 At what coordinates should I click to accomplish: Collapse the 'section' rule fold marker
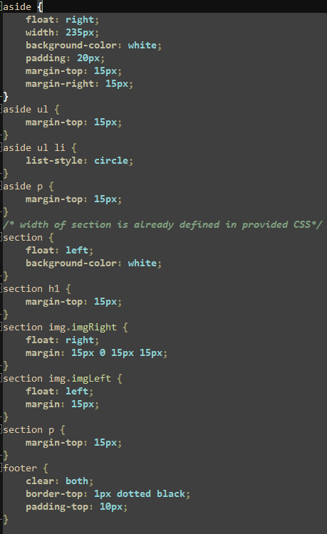1,237
